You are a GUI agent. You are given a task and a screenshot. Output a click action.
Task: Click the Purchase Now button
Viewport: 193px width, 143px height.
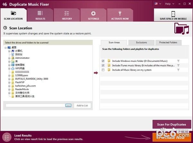pos(172,137)
